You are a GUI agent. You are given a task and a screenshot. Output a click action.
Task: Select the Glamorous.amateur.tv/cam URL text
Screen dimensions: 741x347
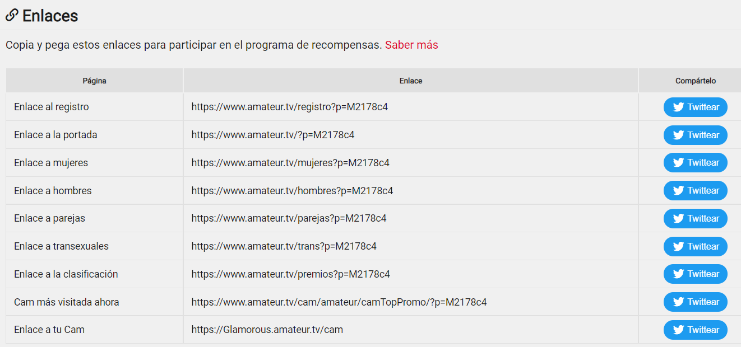[x=267, y=330]
